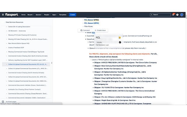Click the Create issue button
Image resolution: width=187 pixels, height=117 pixels.
point(100,30)
